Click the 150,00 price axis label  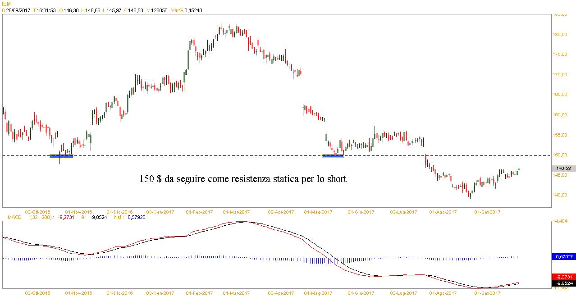click(561, 155)
